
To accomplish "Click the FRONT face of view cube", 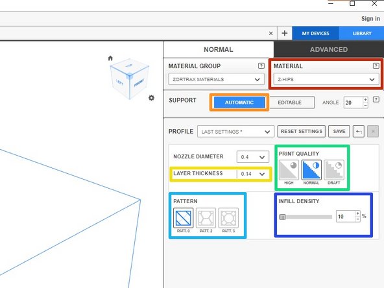I will pyautogui.click(x=139, y=83).
